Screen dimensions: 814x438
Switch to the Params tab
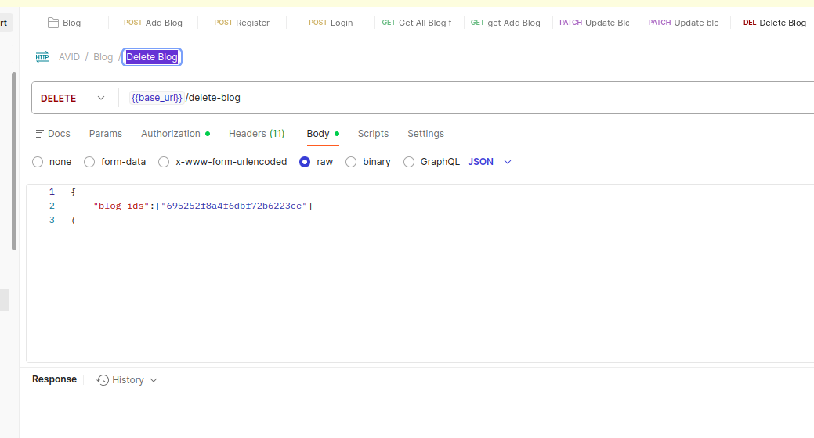click(x=106, y=134)
